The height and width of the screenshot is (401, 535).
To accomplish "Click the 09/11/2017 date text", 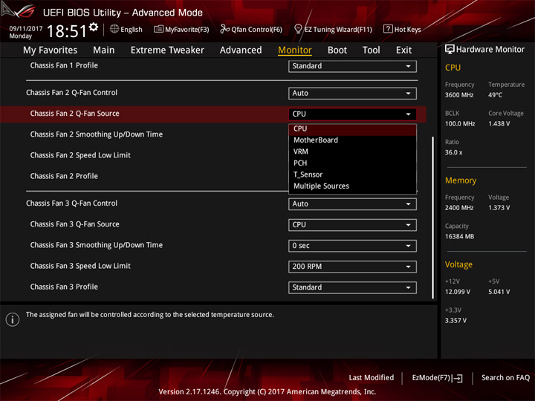I will tap(25, 29).
